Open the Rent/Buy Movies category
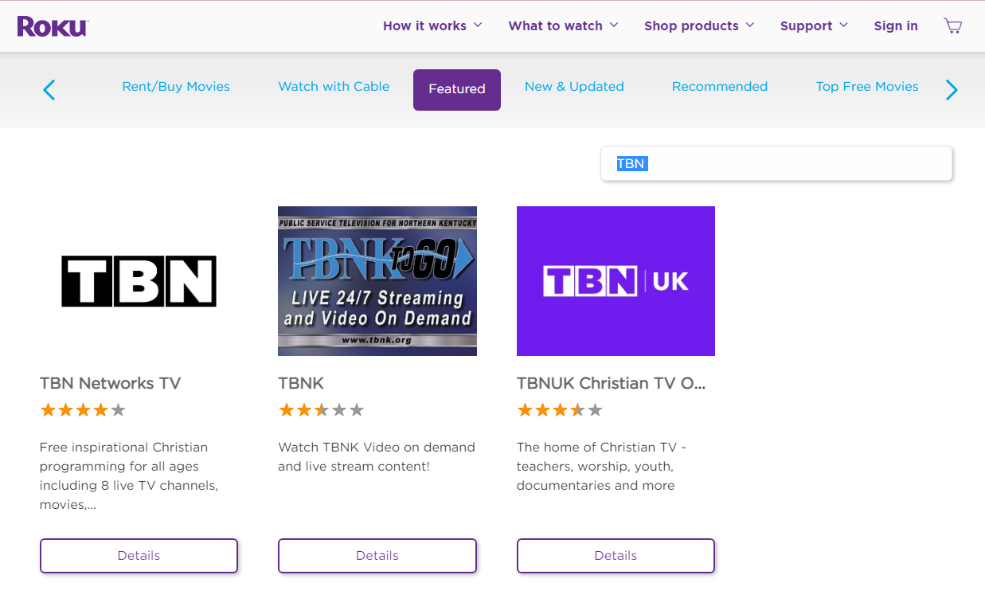The width and height of the screenshot is (985, 610). pos(175,86)
